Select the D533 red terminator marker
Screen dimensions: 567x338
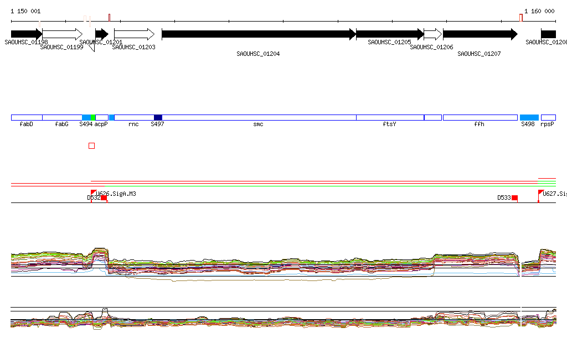[514, 197]
